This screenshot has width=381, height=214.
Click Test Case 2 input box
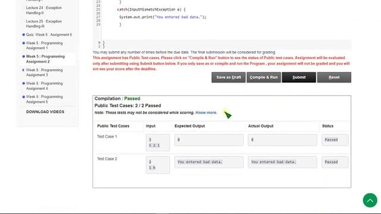(158, 165)
